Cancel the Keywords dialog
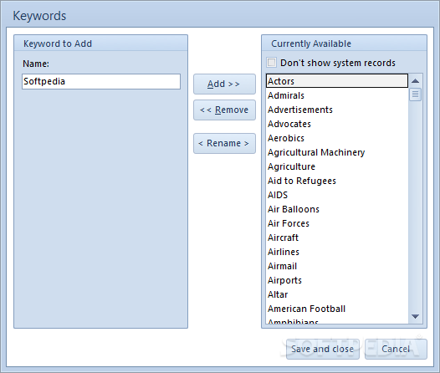This screenshot has width=440, height=373. 396,349
